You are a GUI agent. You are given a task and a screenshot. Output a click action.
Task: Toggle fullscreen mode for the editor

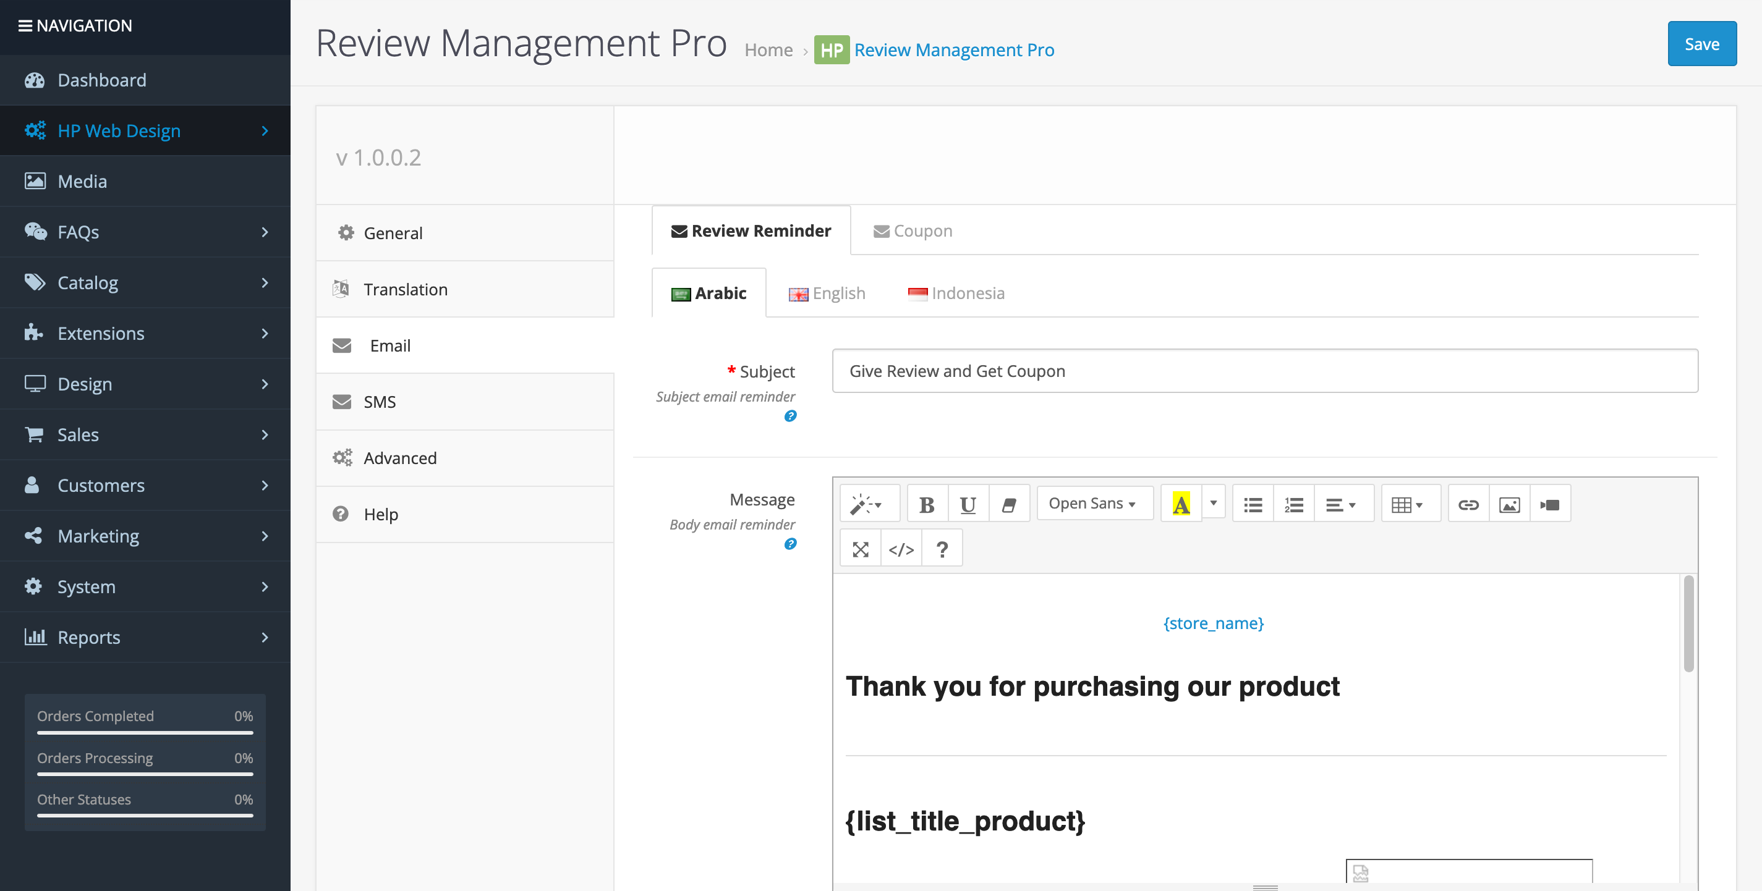(x=860, y=547)
